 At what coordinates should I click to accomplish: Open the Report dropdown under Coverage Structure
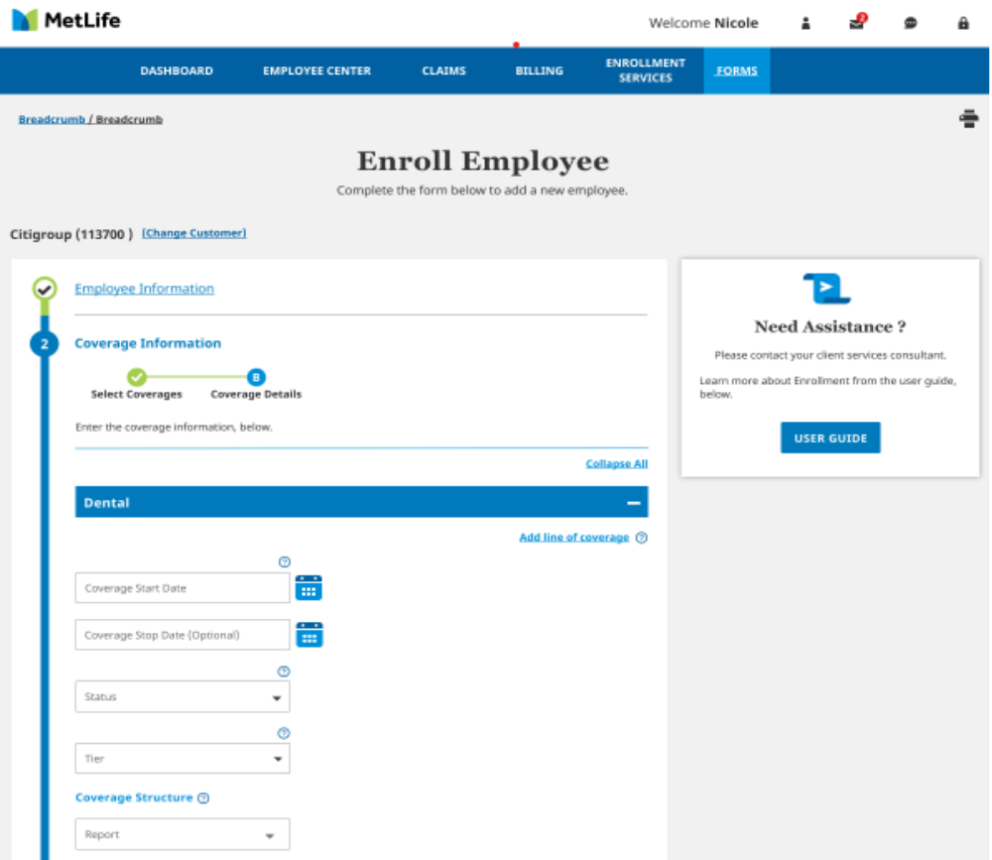[x=182, y=834]
